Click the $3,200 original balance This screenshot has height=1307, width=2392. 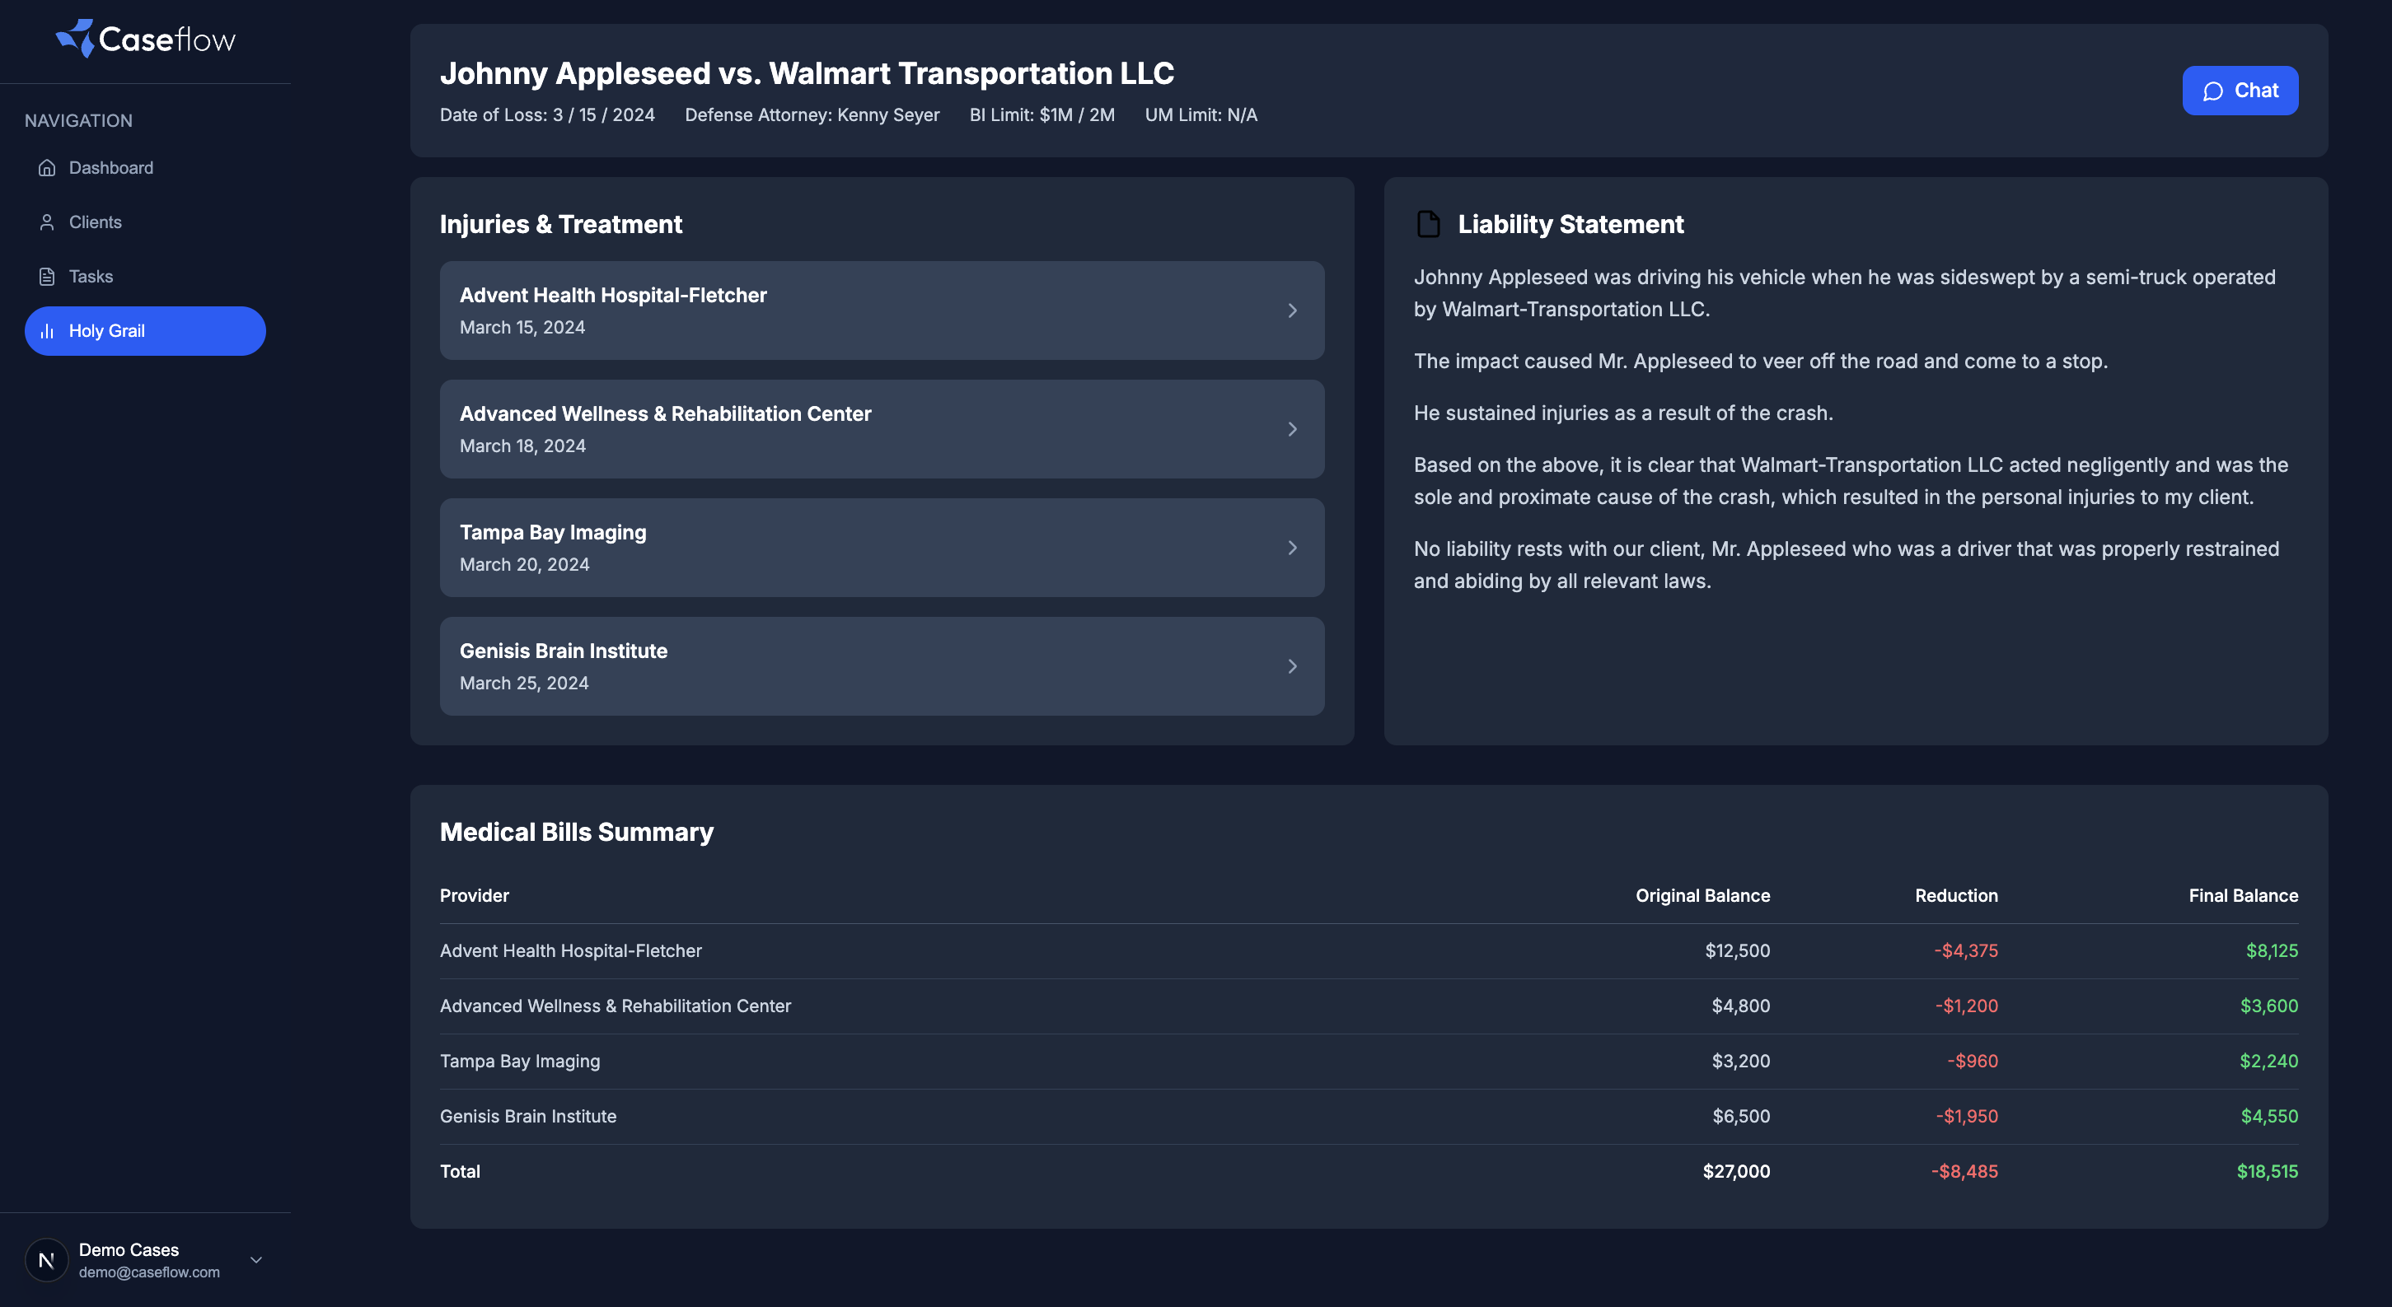click(x=1741, y=1061)
